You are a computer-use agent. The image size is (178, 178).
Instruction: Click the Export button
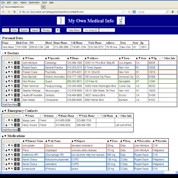[24, 30]
